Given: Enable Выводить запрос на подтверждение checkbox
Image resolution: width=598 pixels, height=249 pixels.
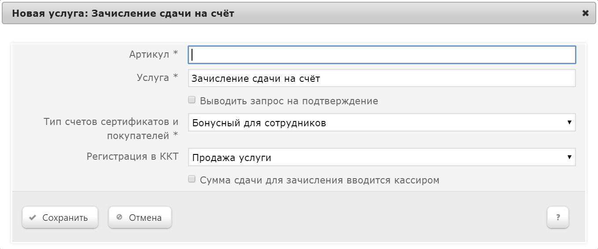Looking at the screenshot, I should point(192,100).
